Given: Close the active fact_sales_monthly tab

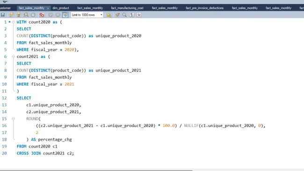Looking at the screenshot, I should point(48,8).
